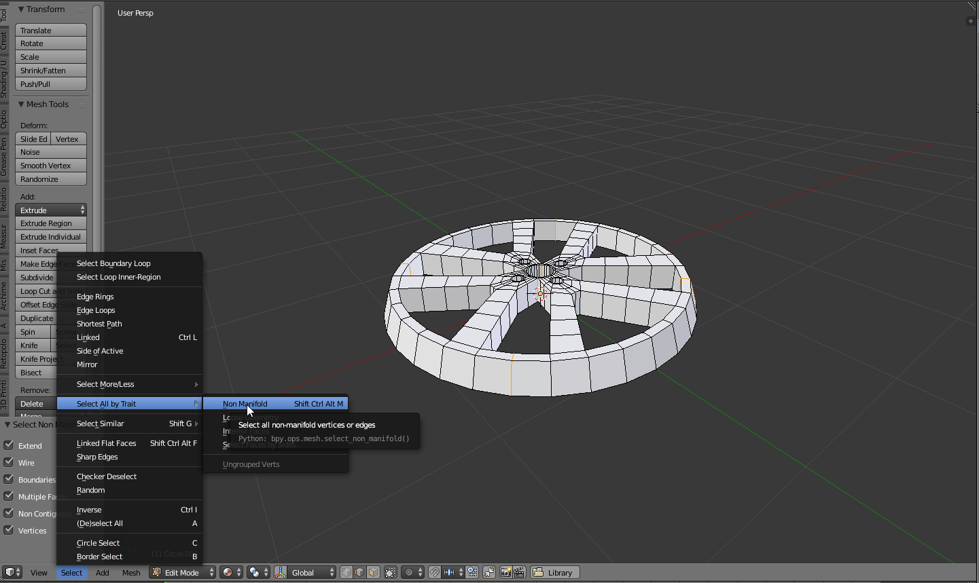Choose Edge Rings menu entry

pyautogui.click(x=129, y=297)
